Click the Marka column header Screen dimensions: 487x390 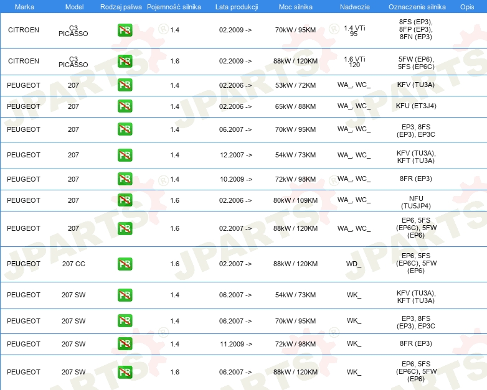click(x=24, y=7)
